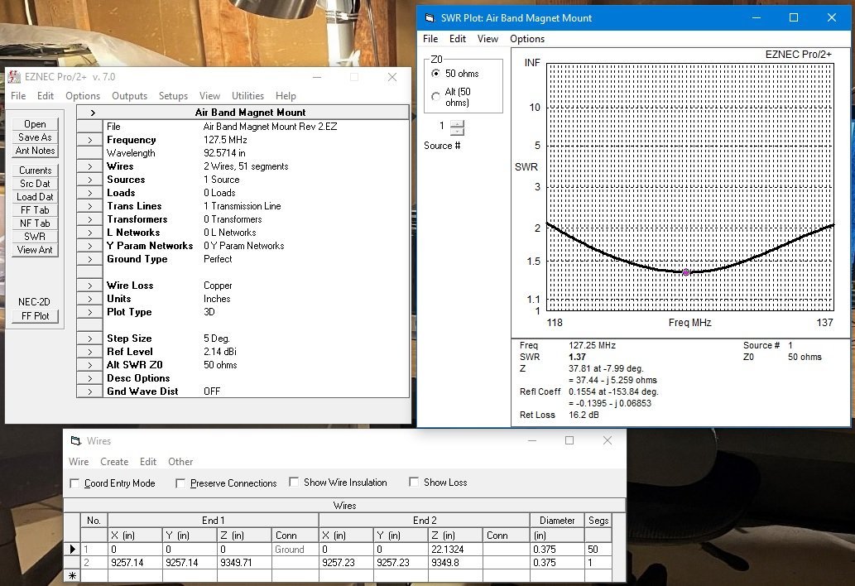The image size is (855, 586).
Task: Open the View Ant display
Action: [35, 250]
